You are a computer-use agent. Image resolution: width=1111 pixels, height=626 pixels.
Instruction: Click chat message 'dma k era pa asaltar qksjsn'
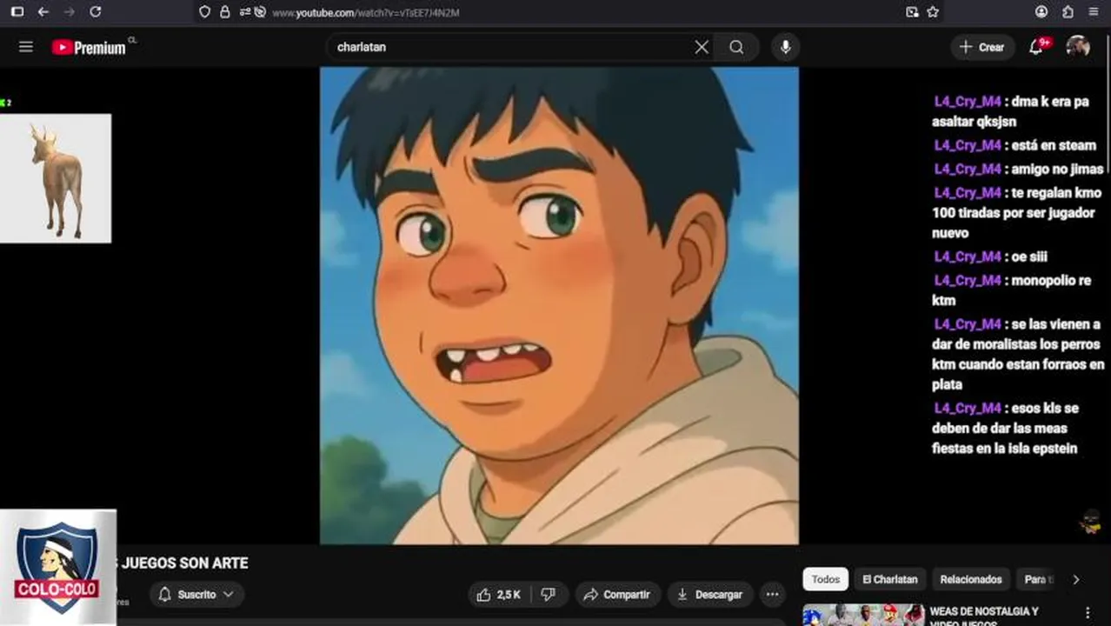coord(1010,111)
